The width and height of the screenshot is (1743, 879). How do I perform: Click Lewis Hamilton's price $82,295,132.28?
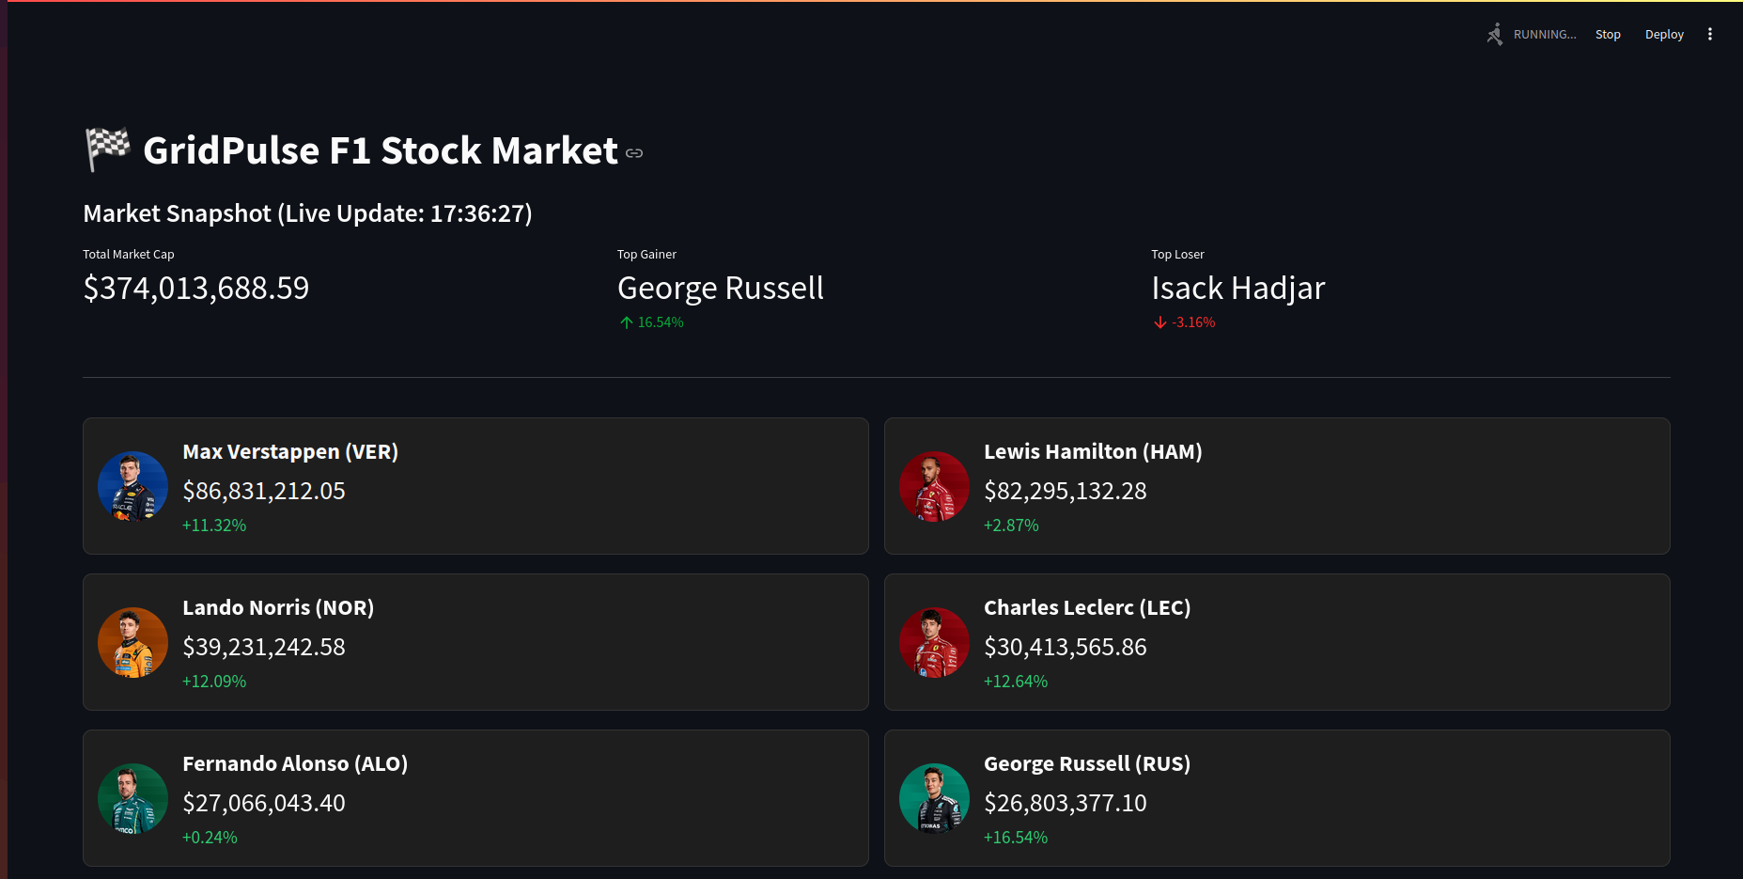click(x=1065, y=491)
